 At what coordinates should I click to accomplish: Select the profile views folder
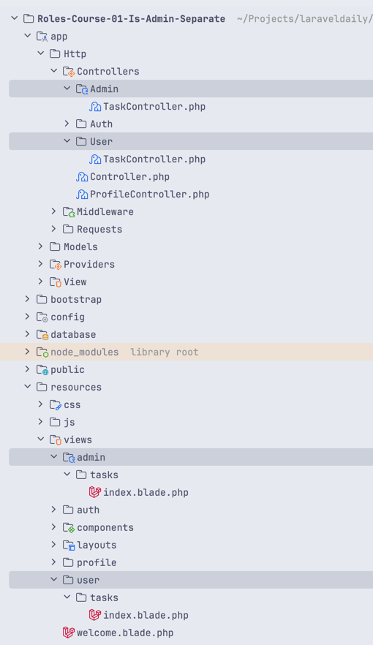point(97,562)
